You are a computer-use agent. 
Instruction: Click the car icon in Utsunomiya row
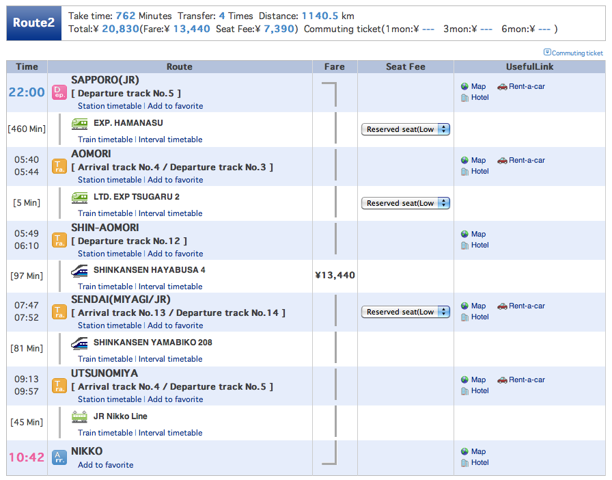[502, 380]
